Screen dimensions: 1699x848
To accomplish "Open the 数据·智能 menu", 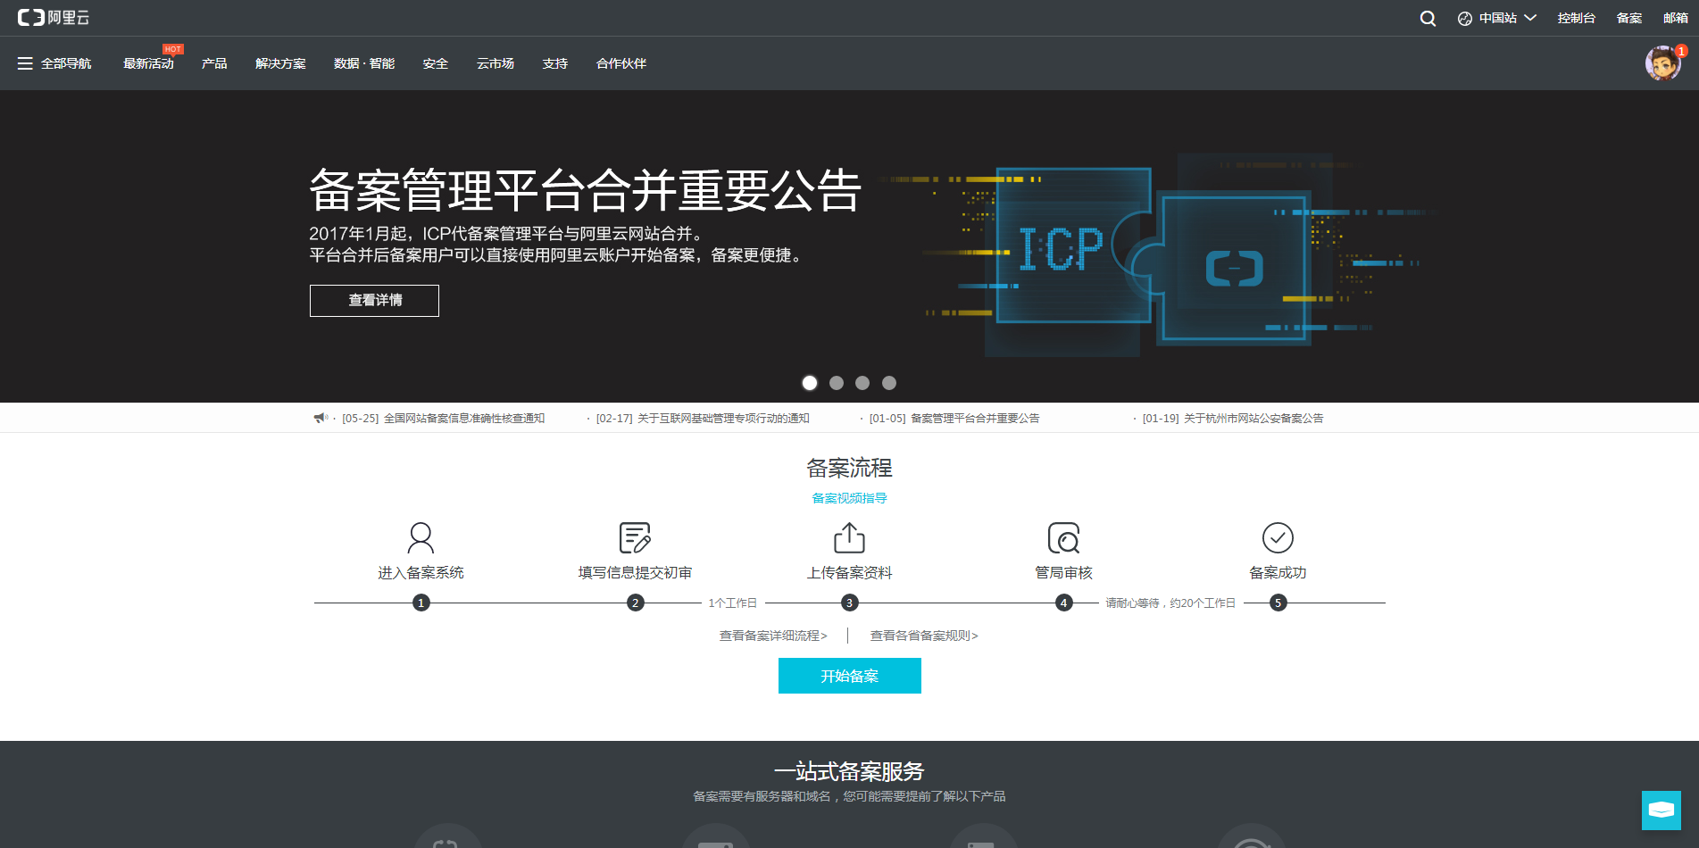I will (x=364, y=63).
